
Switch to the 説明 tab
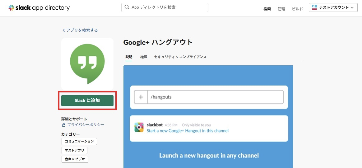(129, 57)
